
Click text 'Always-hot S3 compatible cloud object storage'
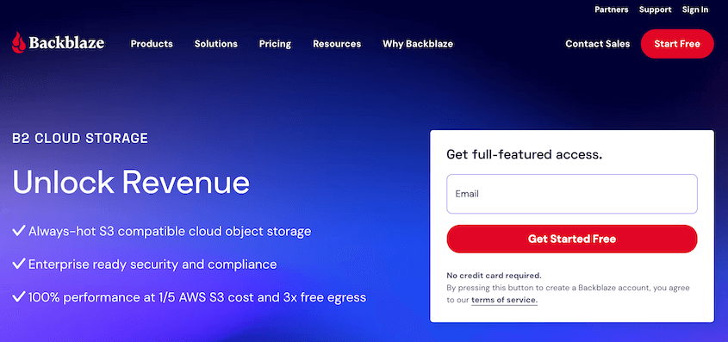(x=170, y=231)
